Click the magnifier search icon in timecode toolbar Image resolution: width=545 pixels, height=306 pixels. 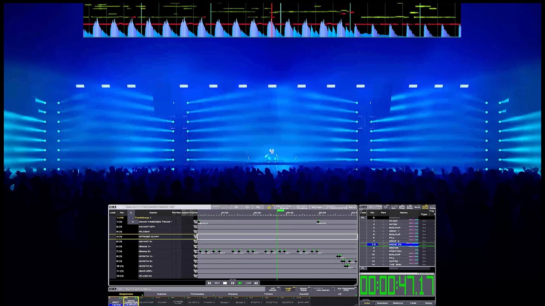258,207
